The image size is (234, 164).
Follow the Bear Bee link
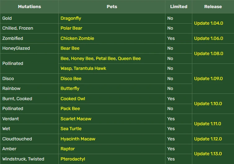(70, 48)
